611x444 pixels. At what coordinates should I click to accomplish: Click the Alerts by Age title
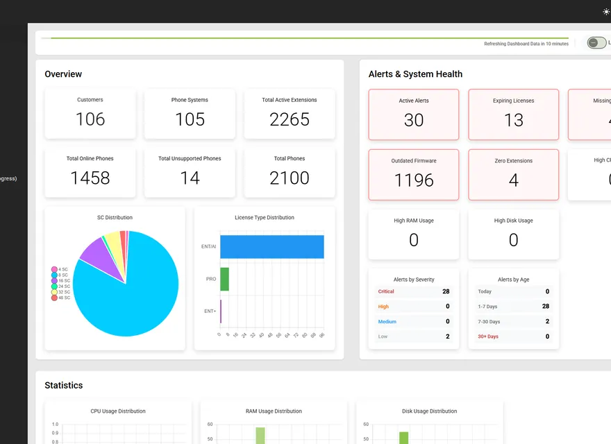pos(514,280)
